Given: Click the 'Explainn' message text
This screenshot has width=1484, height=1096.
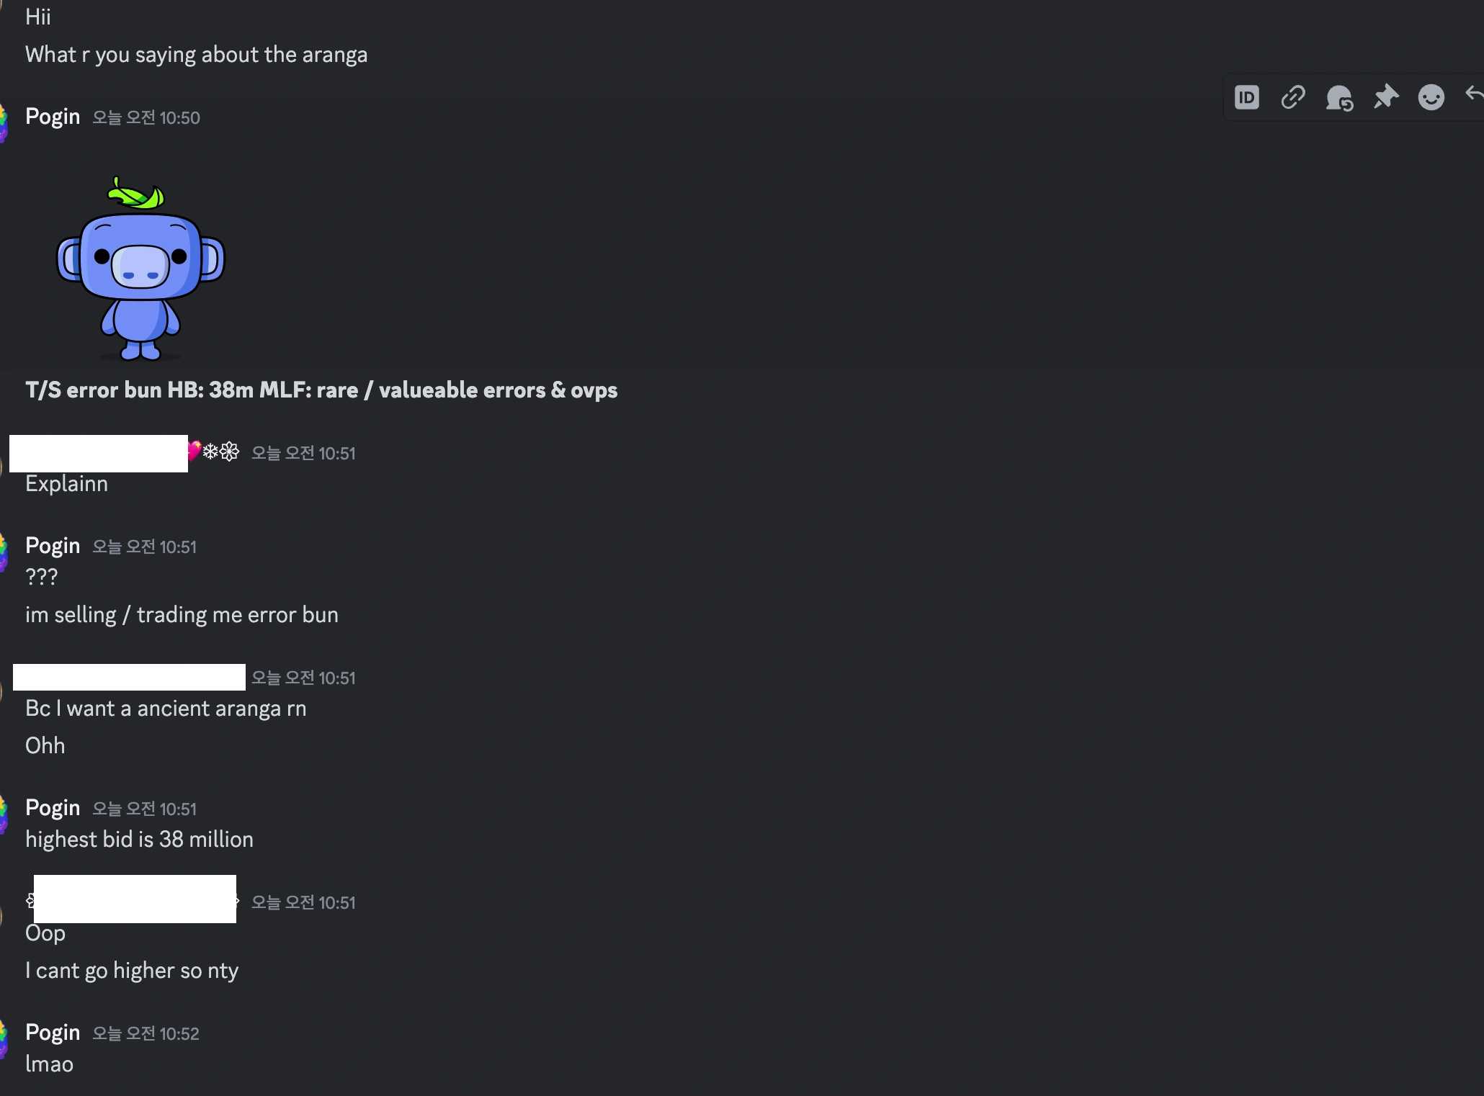Looking at the screenshot, I should [x=66, y=483].
